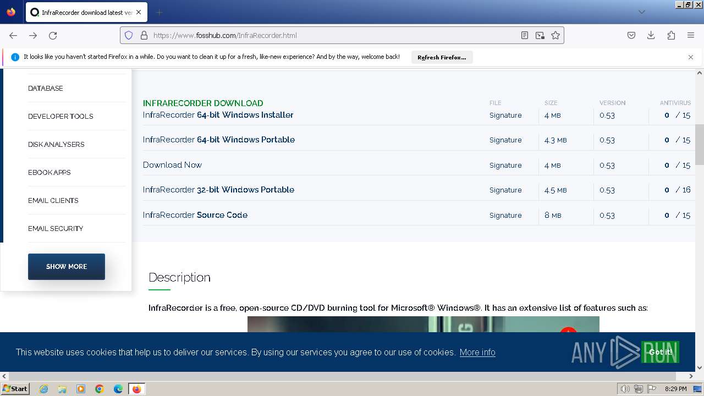Screen dimensions: 704x396
Task: Click the padlock site security icon
Action: (x=144, y=35)
